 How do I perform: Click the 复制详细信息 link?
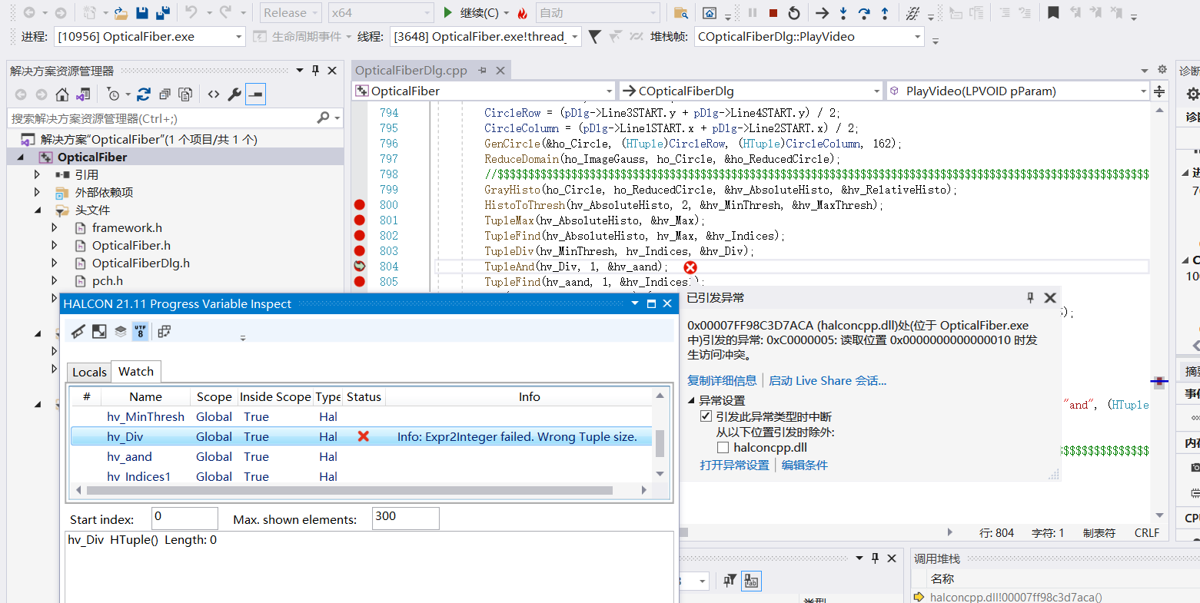tap(722, 380)
